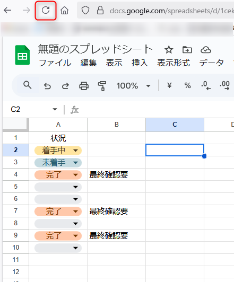Click the shield tracking protection icon
This screenshot has width=234, height=282.
(x=85, y=10)
